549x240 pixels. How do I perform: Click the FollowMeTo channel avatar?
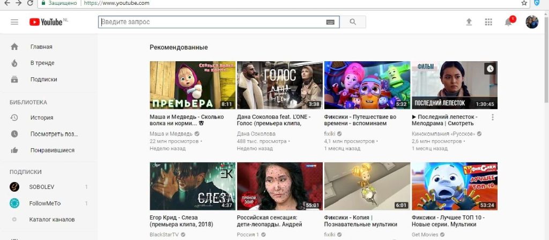(14, 203)
